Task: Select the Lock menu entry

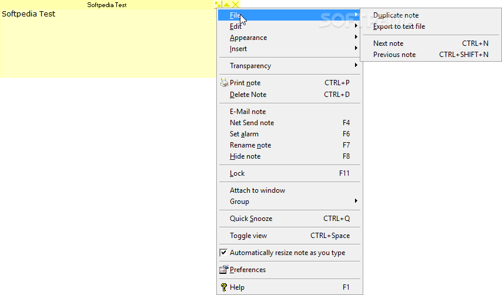Action: click(x=289, y=173)
